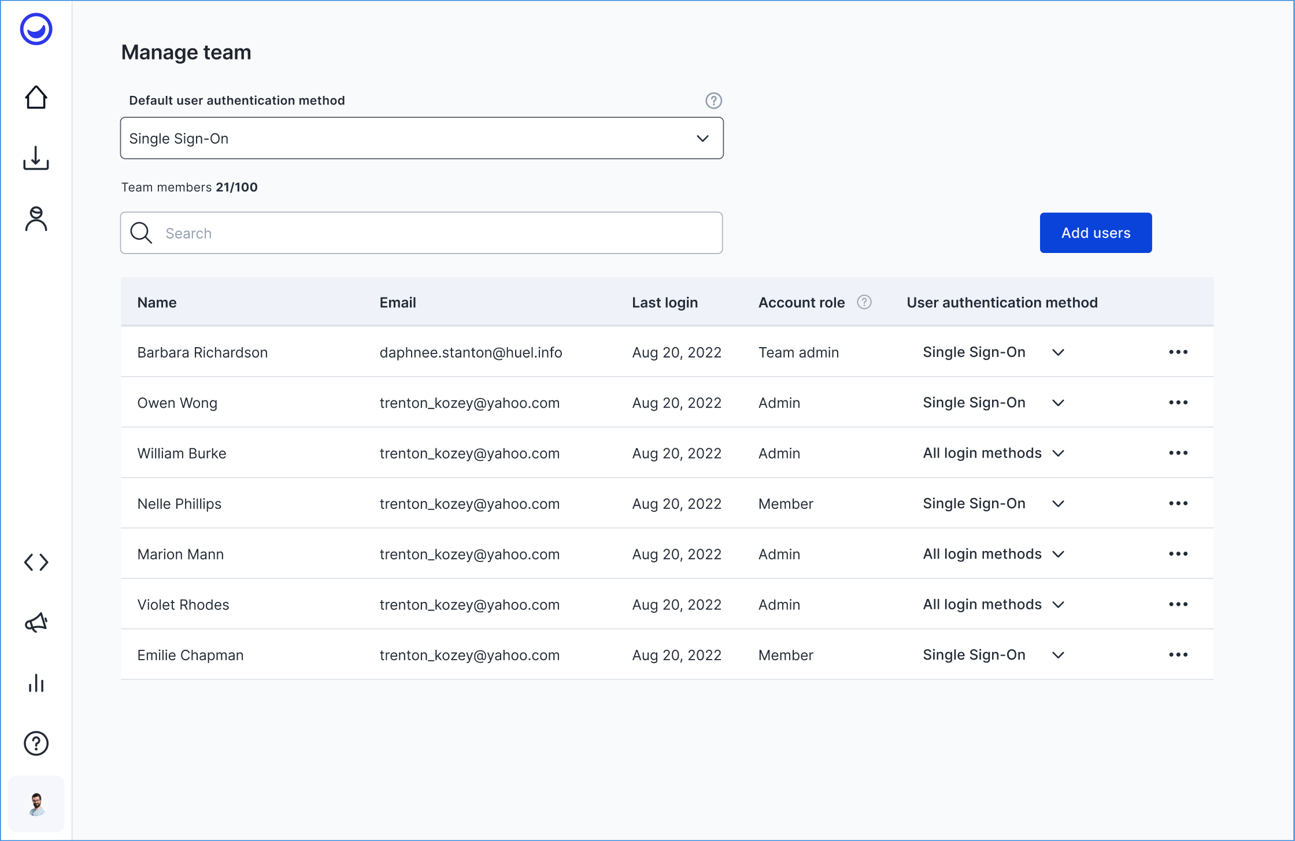Open the bar chart analytics icon
The height and width of the screenshot is (841, 1295).
coord(36,683)
